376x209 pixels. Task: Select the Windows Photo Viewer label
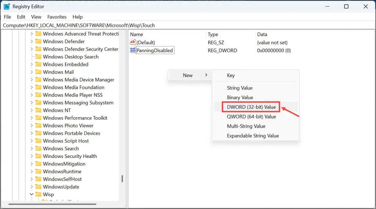(x=68, y=126)
